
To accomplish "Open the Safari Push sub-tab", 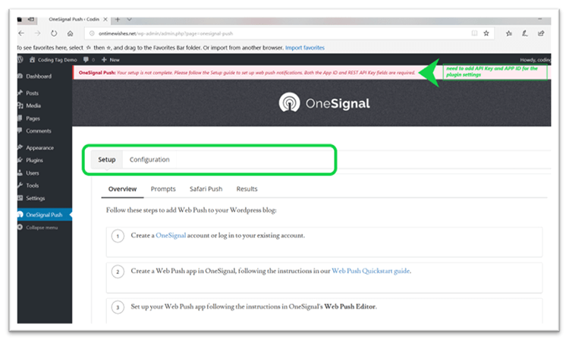I will coord(206,189).
